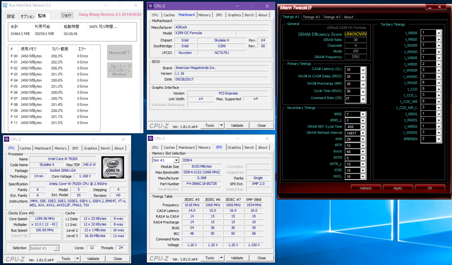
Task: Minimize the Mem TweakIt window
Action: 430,7
